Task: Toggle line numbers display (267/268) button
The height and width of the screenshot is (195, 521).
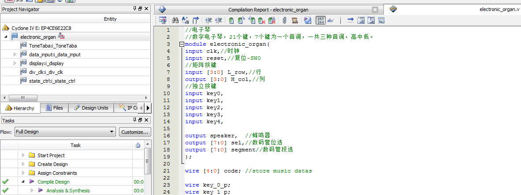Action: [321, 20]
